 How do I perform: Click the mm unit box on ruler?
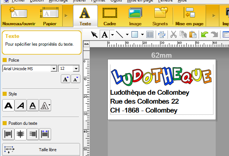[86, 44]
